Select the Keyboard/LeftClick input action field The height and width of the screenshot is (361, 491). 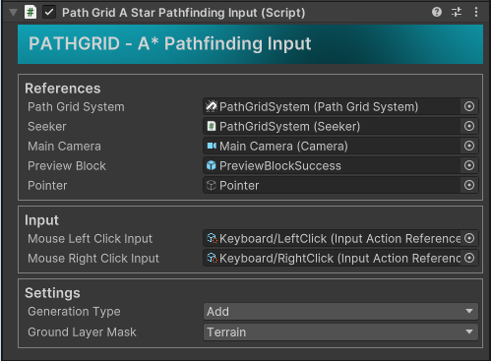coord(332,238)
